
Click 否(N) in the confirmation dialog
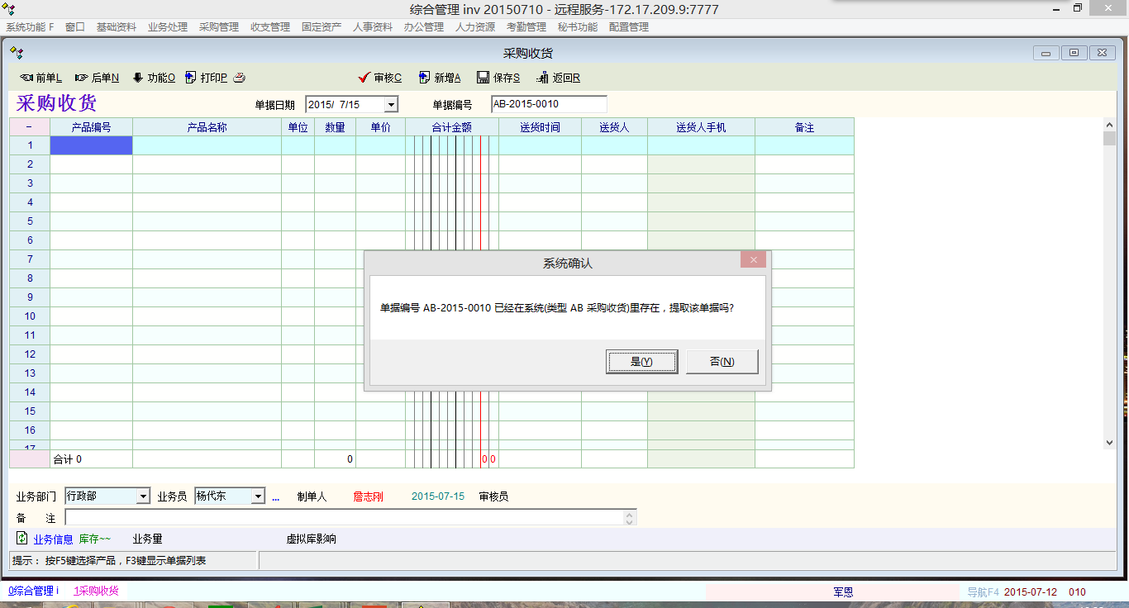[x=722, y=362]
